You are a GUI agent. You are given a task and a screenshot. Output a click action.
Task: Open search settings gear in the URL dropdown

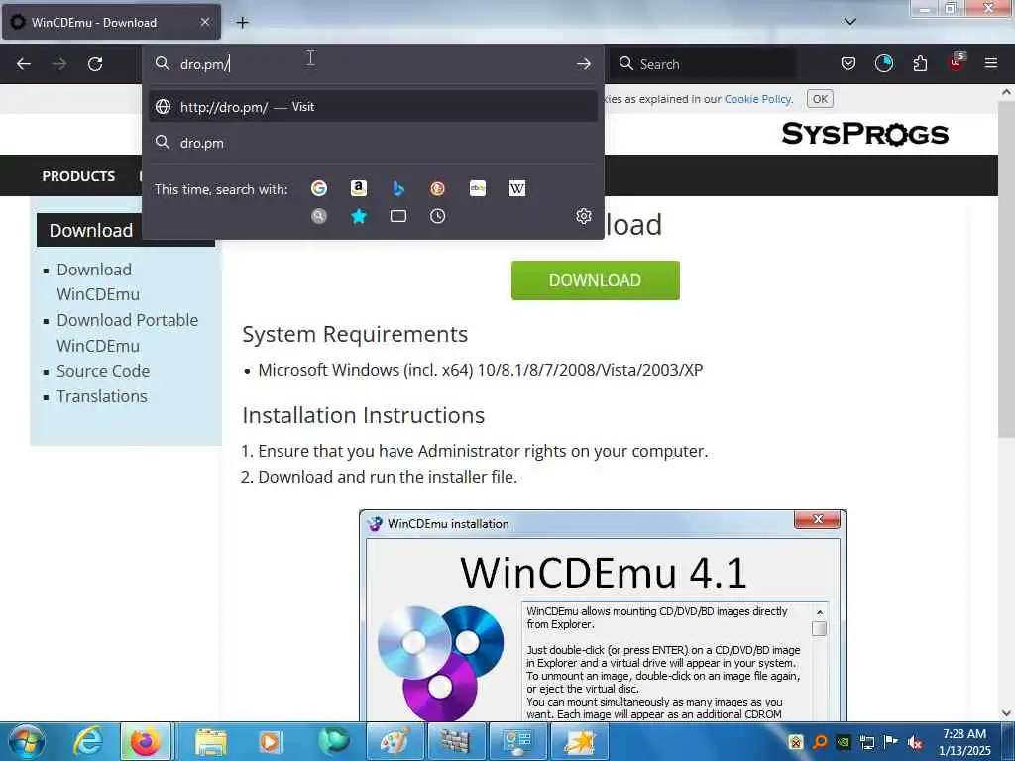pyautogui.click(x=583, y=216)
